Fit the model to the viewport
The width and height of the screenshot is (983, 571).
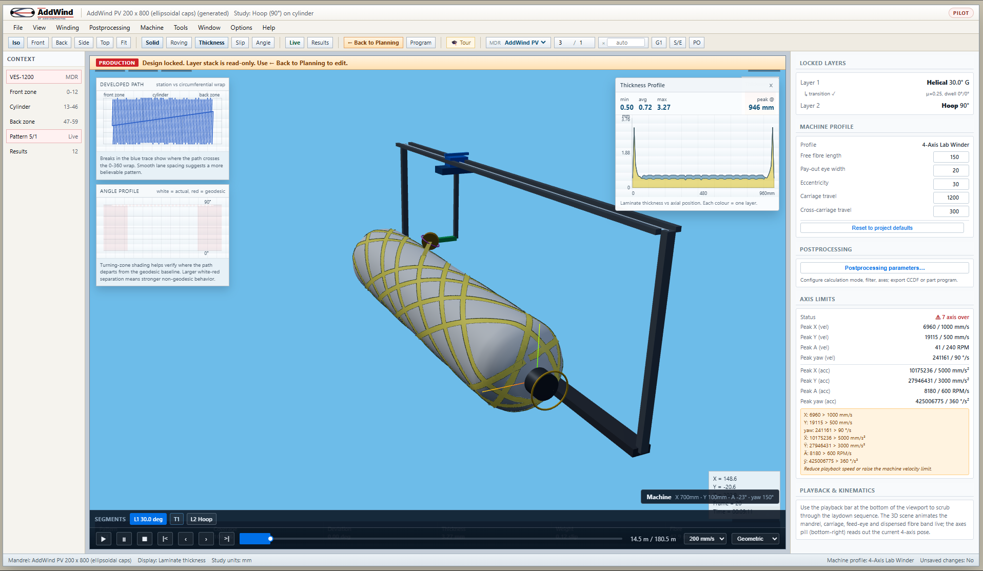[x=124, y=43]
